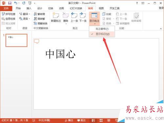The height and width of the screenshot is (123, 164).
Task: Click 幻灯片 第1张，共1张 status text
Action: click(x=15, y=120)
